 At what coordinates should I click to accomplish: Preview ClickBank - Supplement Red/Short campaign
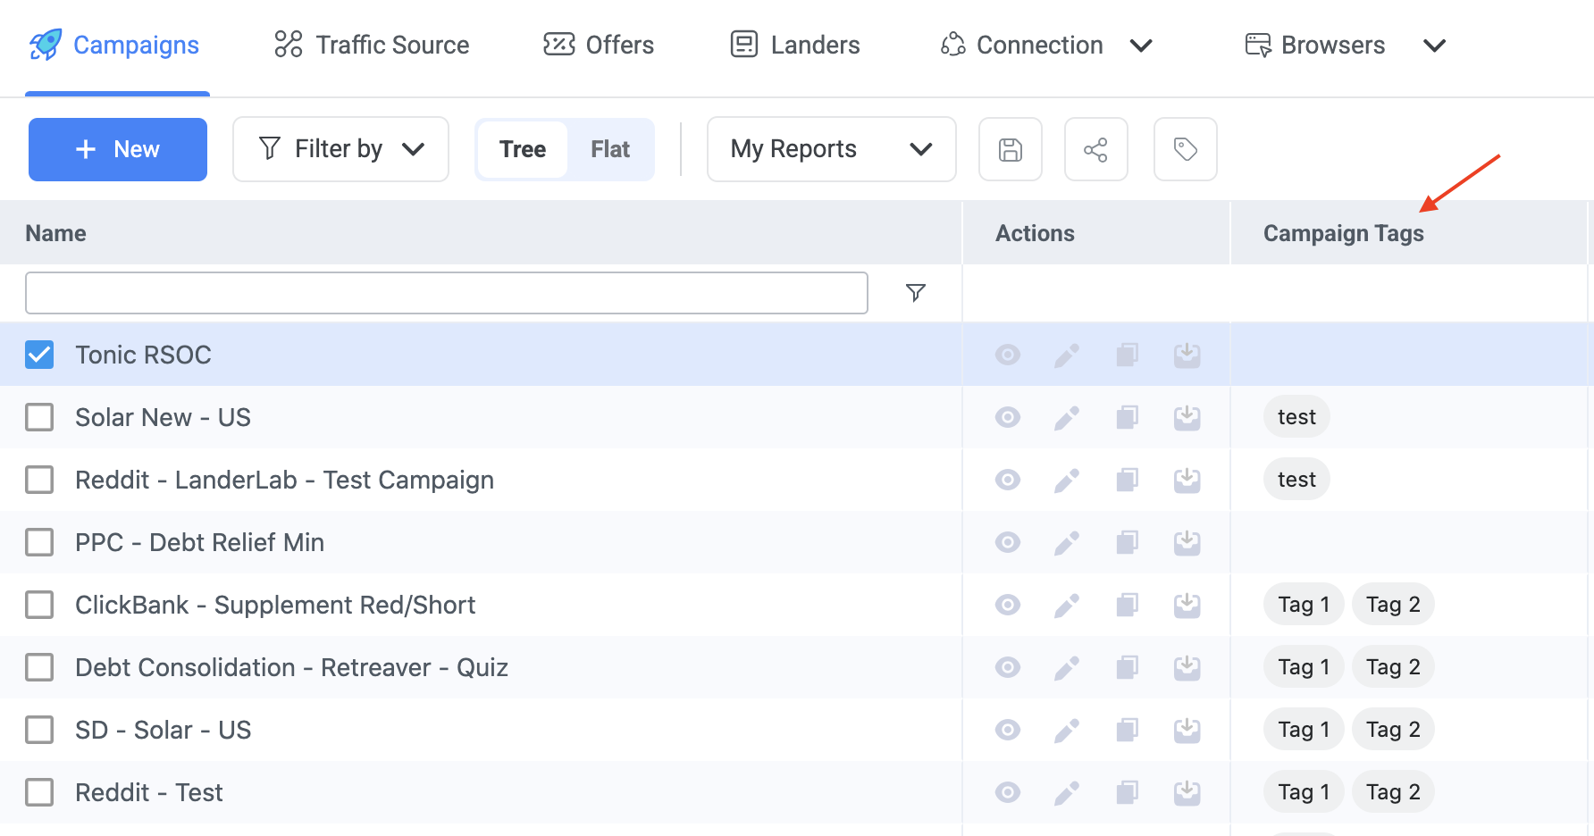tap(1008, 605)
